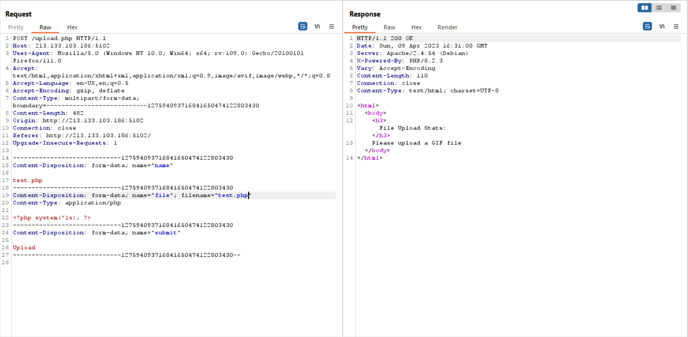688x337 pixels.
Task: Click the form-data name="submit" line
Action: click(96, 233)
